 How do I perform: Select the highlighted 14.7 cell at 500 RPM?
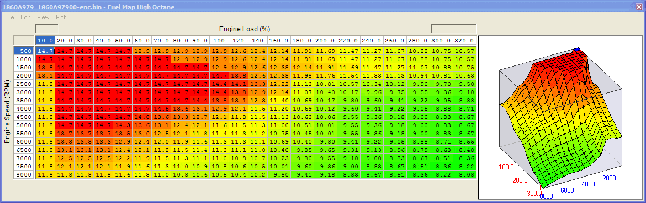[x=45, y=51]
